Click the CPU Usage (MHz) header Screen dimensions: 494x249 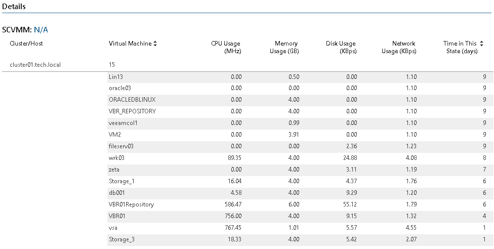tap(226, 47)
